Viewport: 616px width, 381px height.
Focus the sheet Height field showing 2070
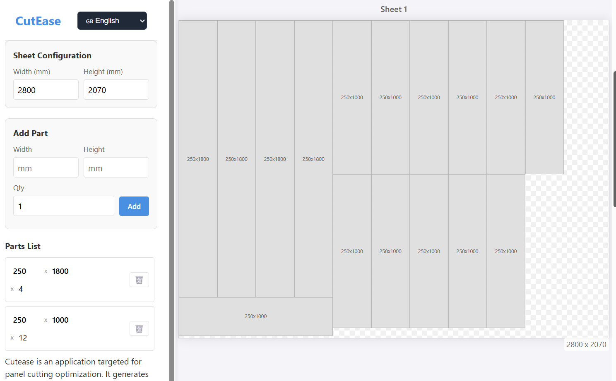(116, 90)
